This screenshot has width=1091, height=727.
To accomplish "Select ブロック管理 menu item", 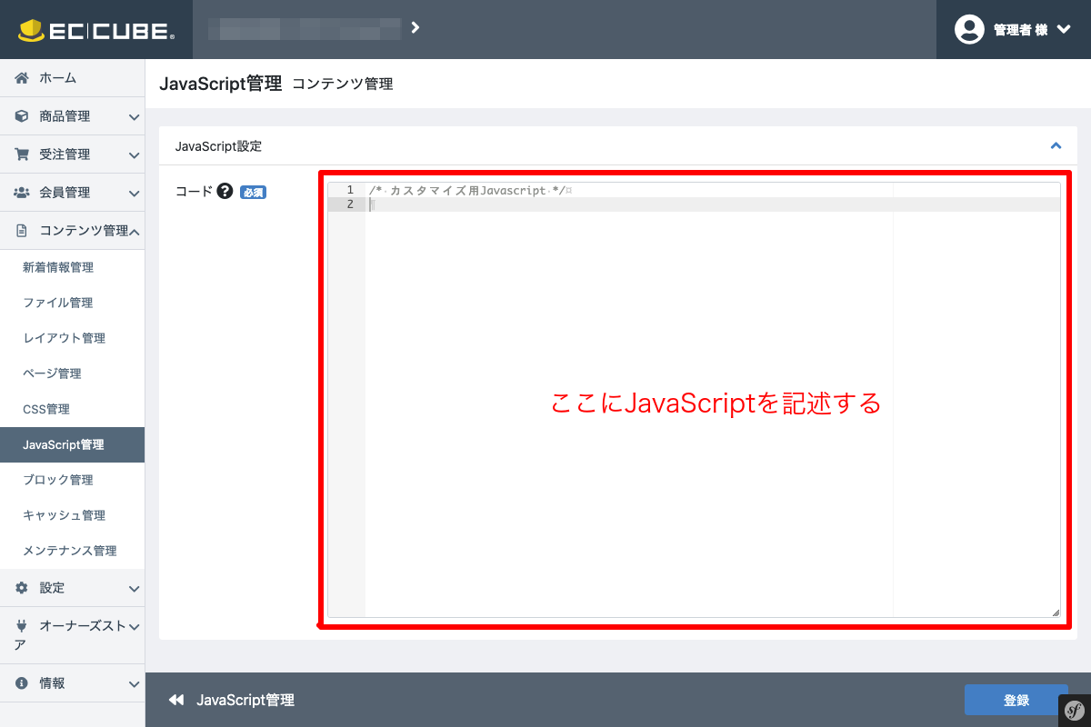I will coord(55,480).
